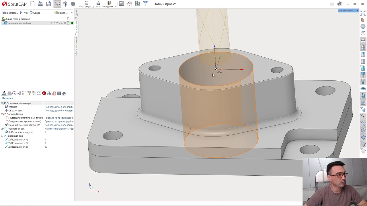
Task: Collapse Основные параметры group
Action: tap(2, 103)
